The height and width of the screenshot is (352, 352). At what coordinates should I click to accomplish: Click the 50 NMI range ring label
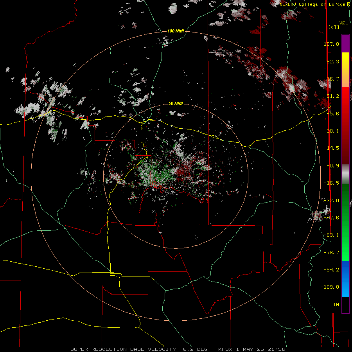[176, 103]
